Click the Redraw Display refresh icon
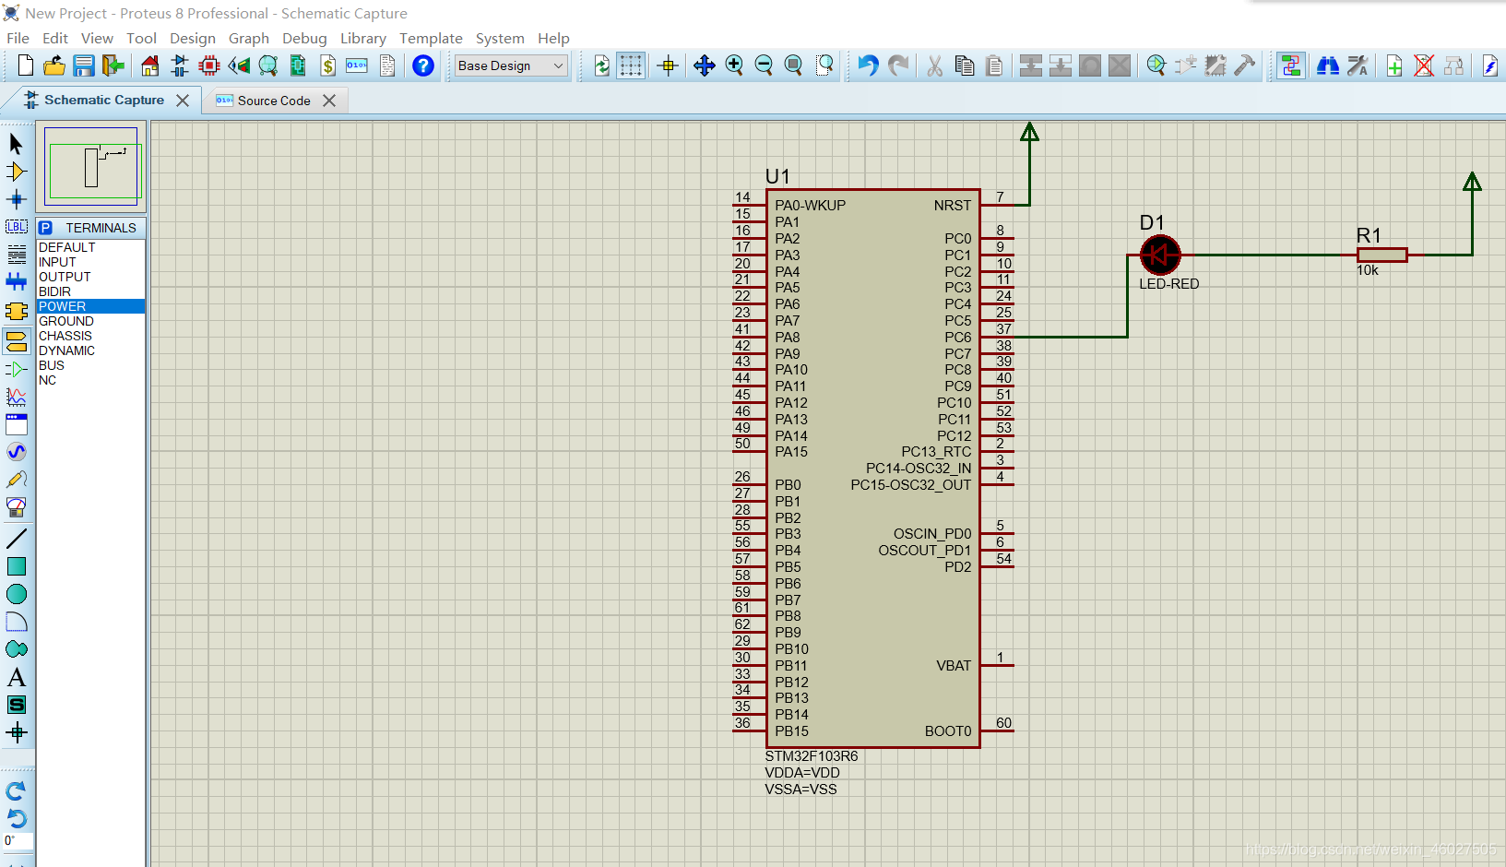Viewport: 1506px width, 867px height. point(601,65)
